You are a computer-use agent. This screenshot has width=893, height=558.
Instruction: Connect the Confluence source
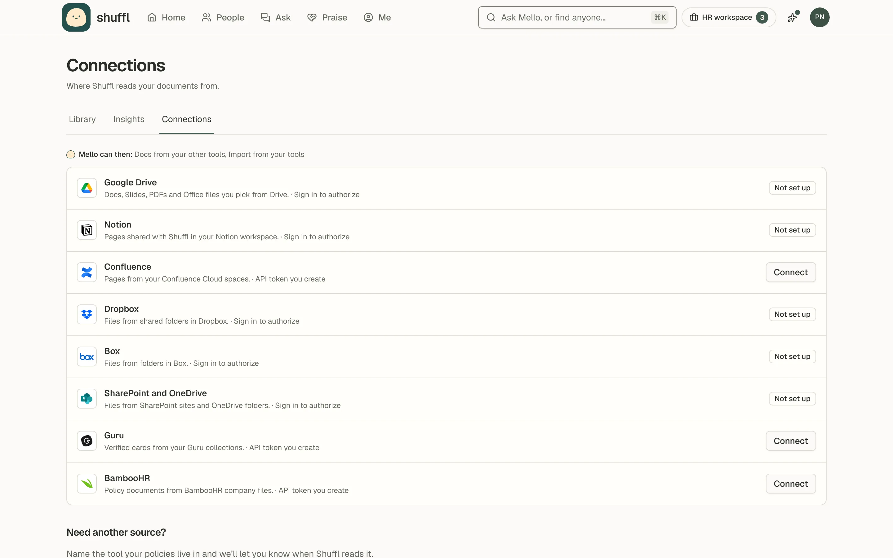(790, 272)
